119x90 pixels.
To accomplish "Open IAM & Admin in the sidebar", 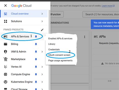I will [19, 51].
